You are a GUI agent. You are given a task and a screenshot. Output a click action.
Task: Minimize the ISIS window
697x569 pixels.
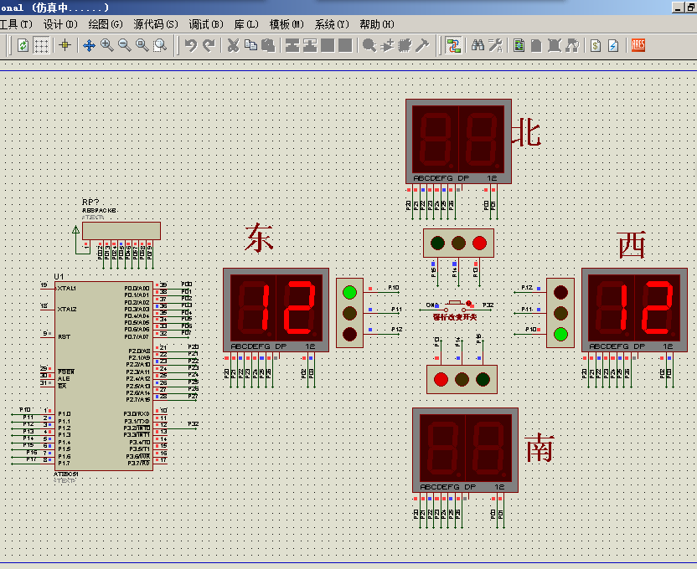point(678,8)
